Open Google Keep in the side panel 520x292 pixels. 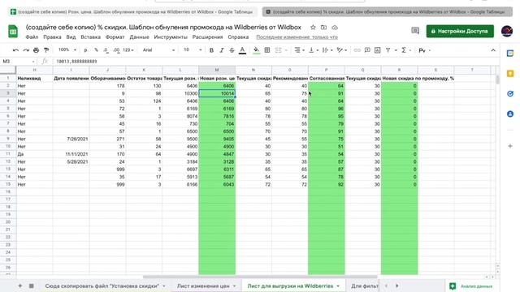point(510,74)
